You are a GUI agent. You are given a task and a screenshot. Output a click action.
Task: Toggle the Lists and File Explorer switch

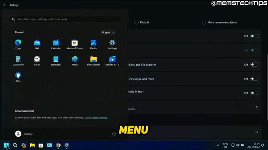tap(254, 65)
